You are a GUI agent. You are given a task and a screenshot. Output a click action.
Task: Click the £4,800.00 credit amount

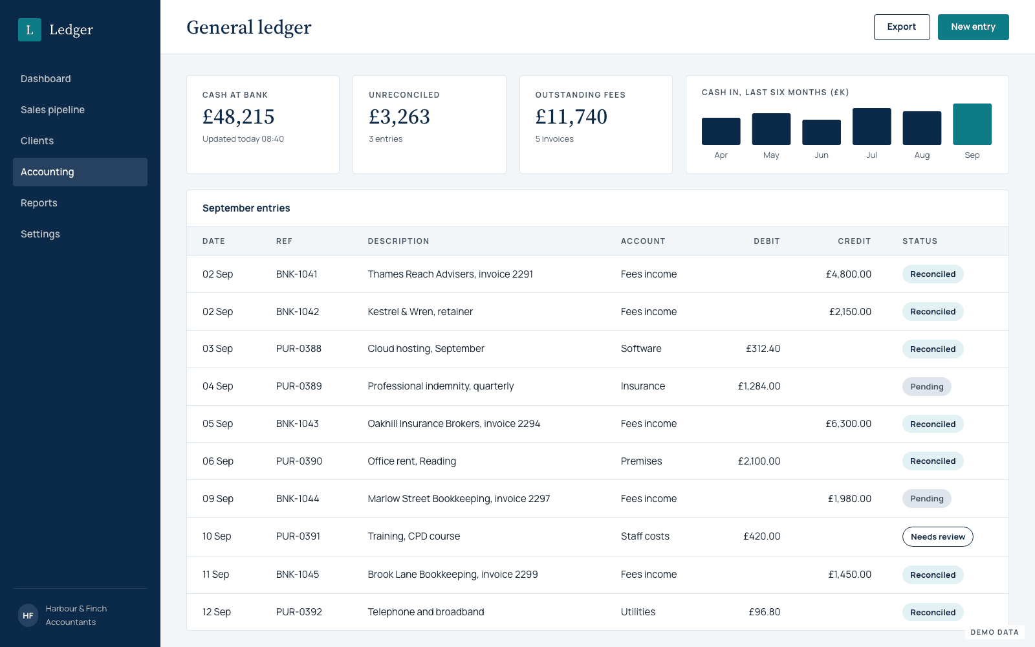point(849,274)
